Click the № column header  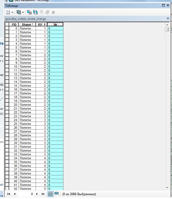(55, 25)
